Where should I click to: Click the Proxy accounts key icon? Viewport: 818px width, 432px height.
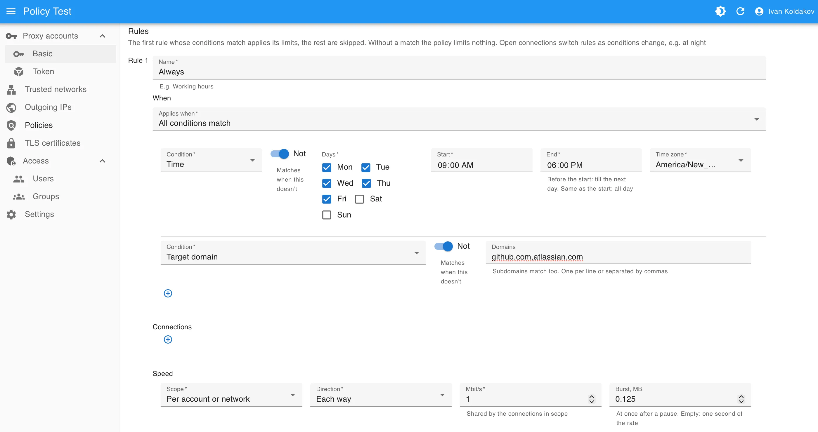[x=11, y=36]
